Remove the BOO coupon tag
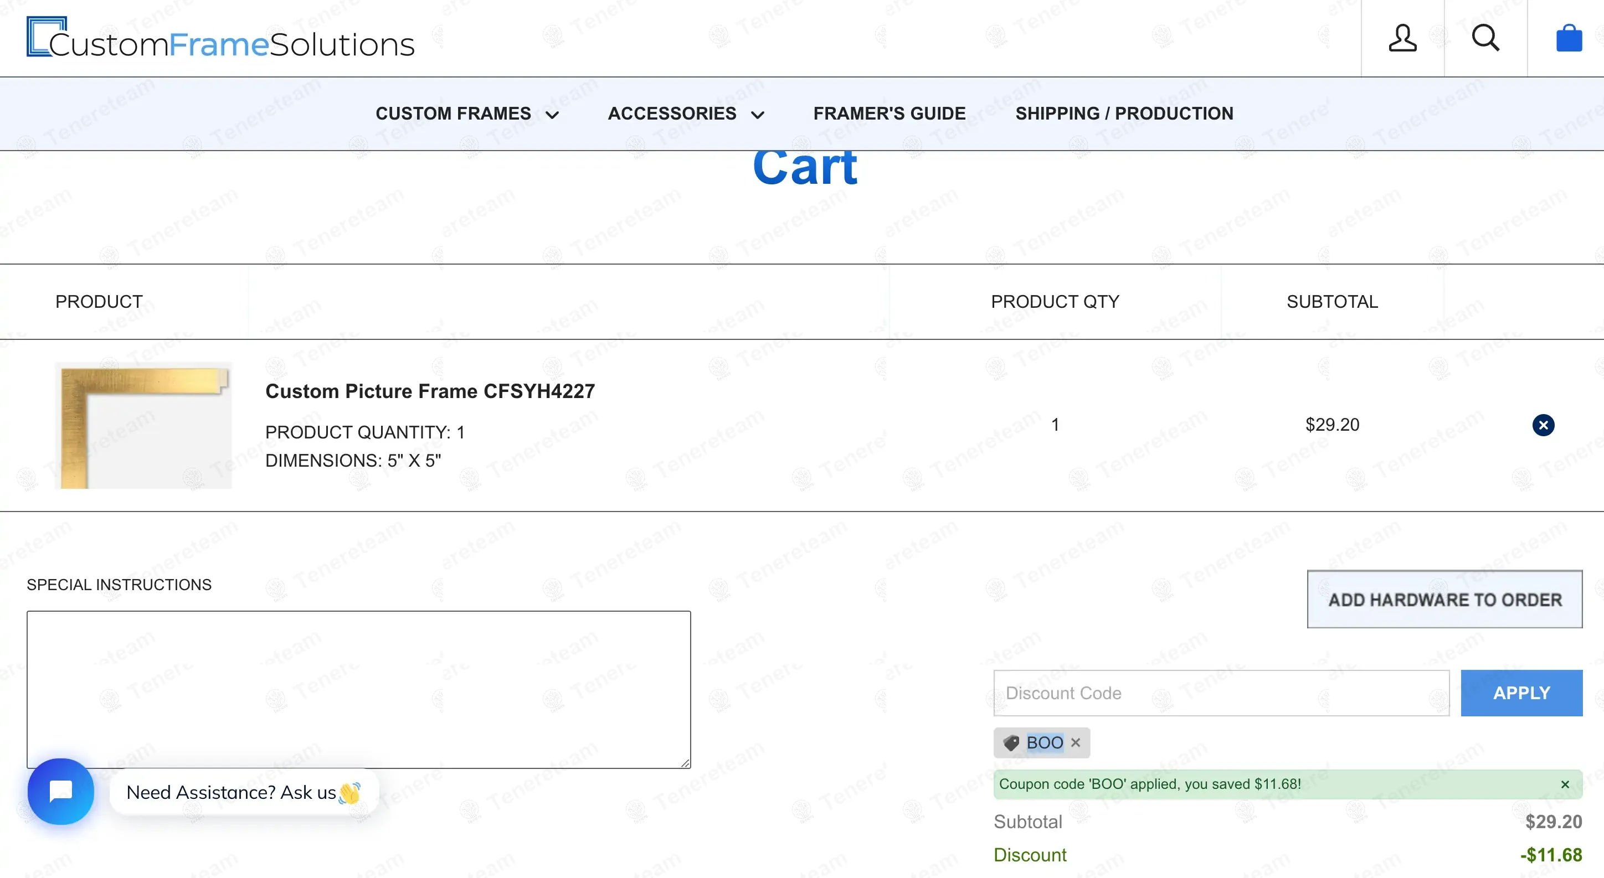This screenshot has width=1604, height=878. tap(1076, 742)
